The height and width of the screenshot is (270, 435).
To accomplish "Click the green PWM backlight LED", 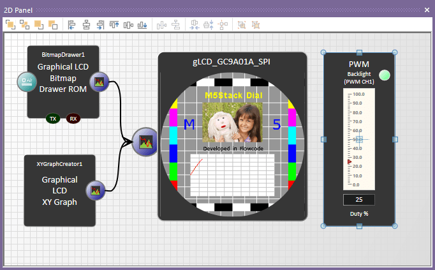I will tap(385, 75).
